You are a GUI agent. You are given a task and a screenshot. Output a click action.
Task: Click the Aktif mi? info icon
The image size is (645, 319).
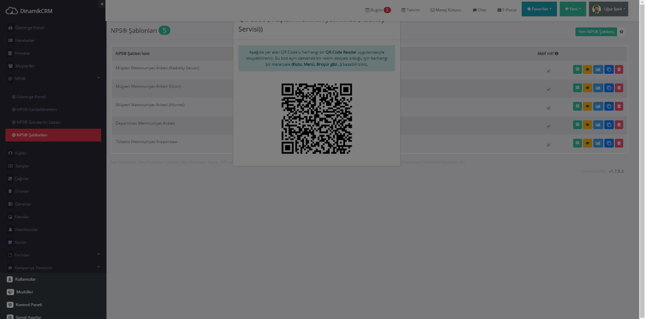click(557, 54)
